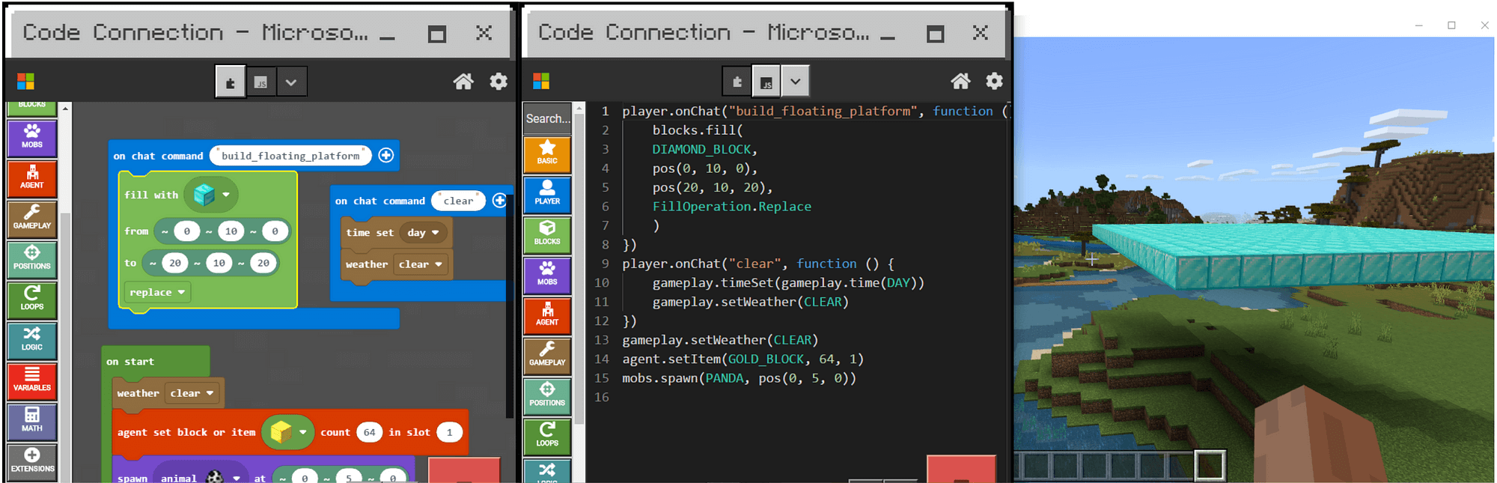Open replace fill operation dropdown
The image size is (1497, 483).
[157, 292]
